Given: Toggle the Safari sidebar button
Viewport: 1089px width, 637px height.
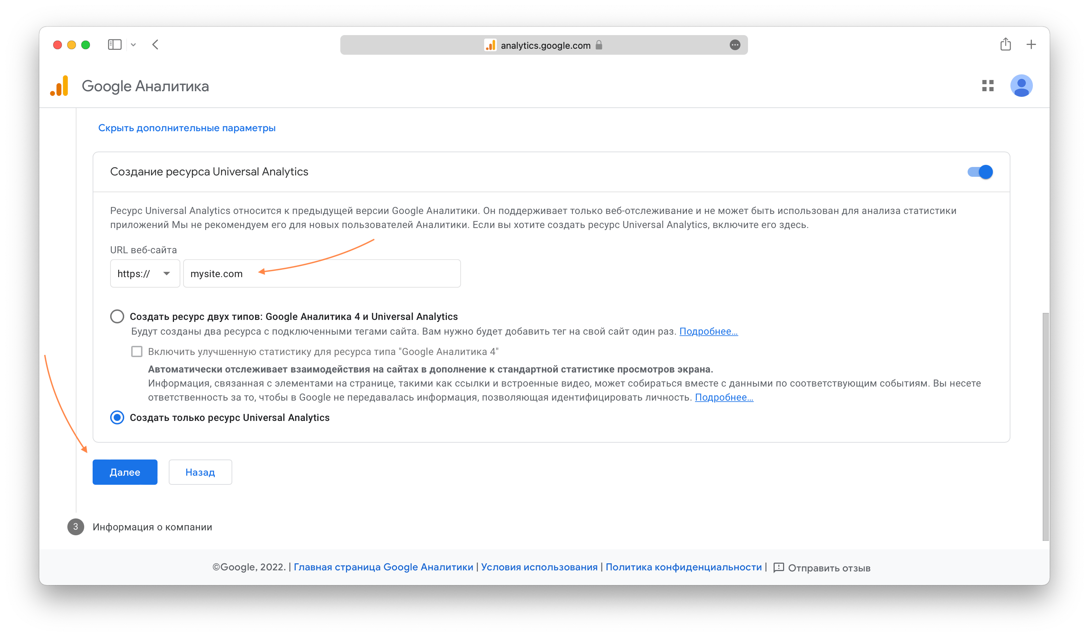Looking at the screenshot, I should (x=114, y=45).
